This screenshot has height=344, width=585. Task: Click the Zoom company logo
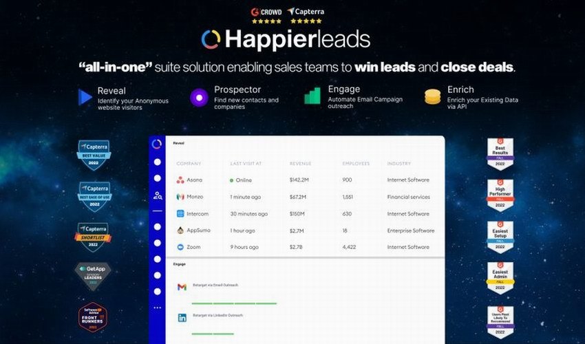(180, 247)
